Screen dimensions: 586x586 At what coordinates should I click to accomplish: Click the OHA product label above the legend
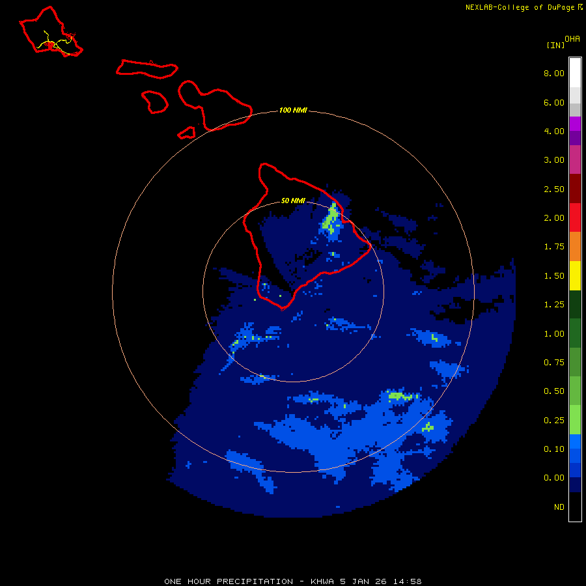point(572,38)
